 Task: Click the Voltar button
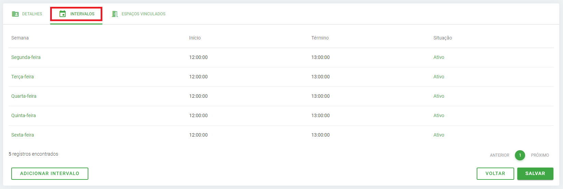coord(495,173)
